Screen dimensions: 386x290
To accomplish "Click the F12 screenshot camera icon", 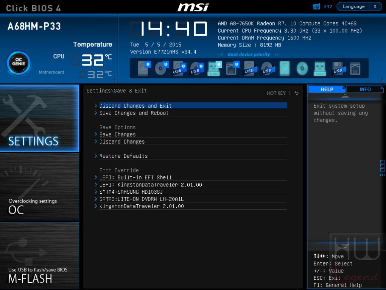I will click(316, 7).
